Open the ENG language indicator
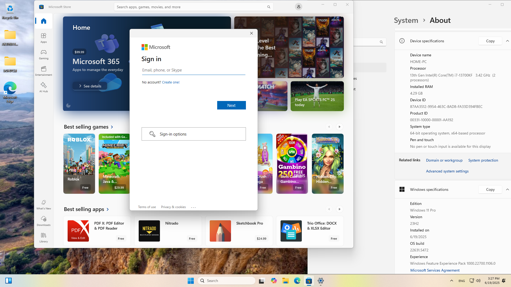This screenshot has height=287, width=511. pyautogui.click(x=462, y=281)
